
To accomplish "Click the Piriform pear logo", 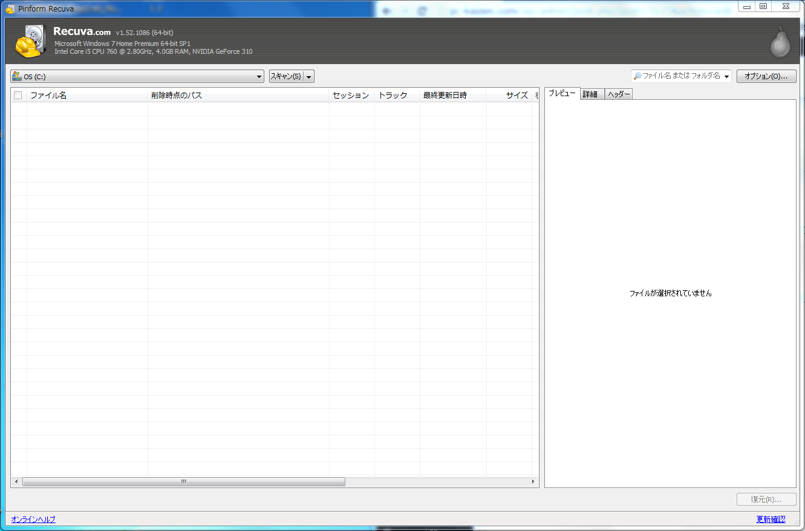I will (x=780, y=42).
